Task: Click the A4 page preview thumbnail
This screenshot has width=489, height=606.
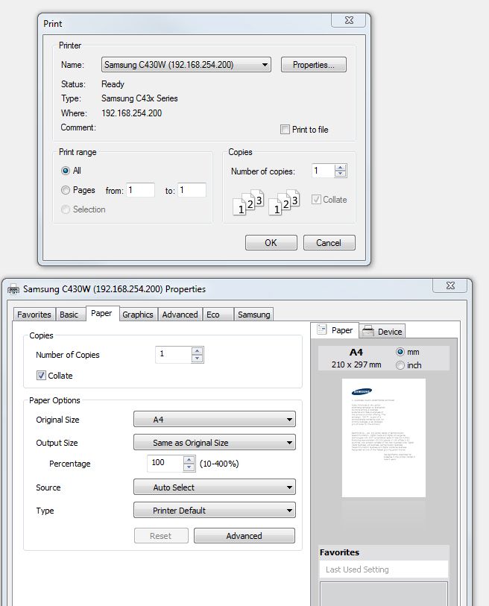Action: point(383,438)
